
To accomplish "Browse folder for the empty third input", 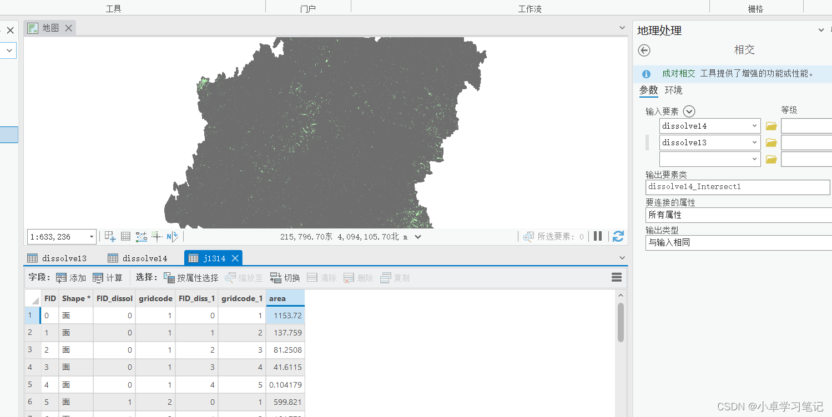I will coord(771,159).
